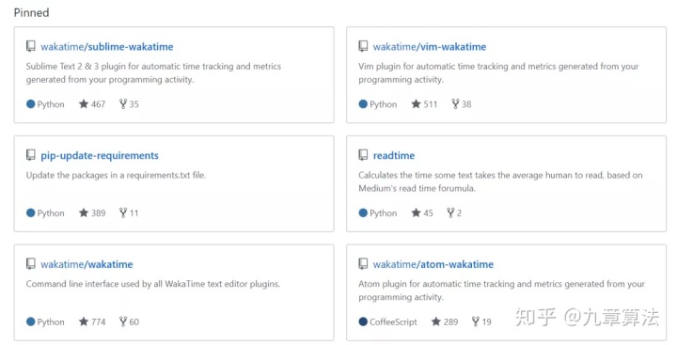View the 45 stargazers of readtime
677x345 pixels.
pyautogui.click(x=422, y=212)
